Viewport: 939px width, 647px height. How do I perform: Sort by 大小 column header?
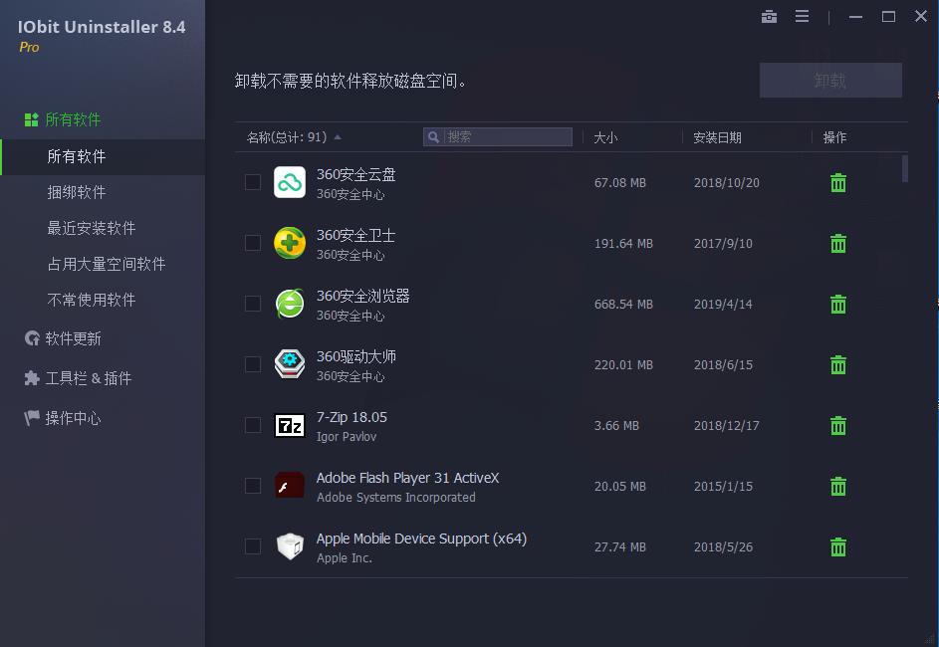pyautogui.click(x=605, y=137)
